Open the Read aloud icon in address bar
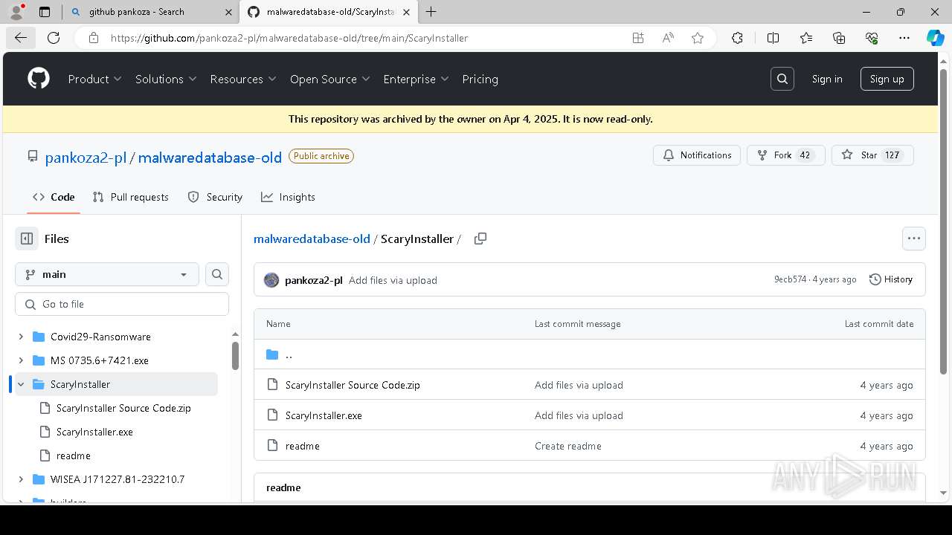 [x=668, y=38]
